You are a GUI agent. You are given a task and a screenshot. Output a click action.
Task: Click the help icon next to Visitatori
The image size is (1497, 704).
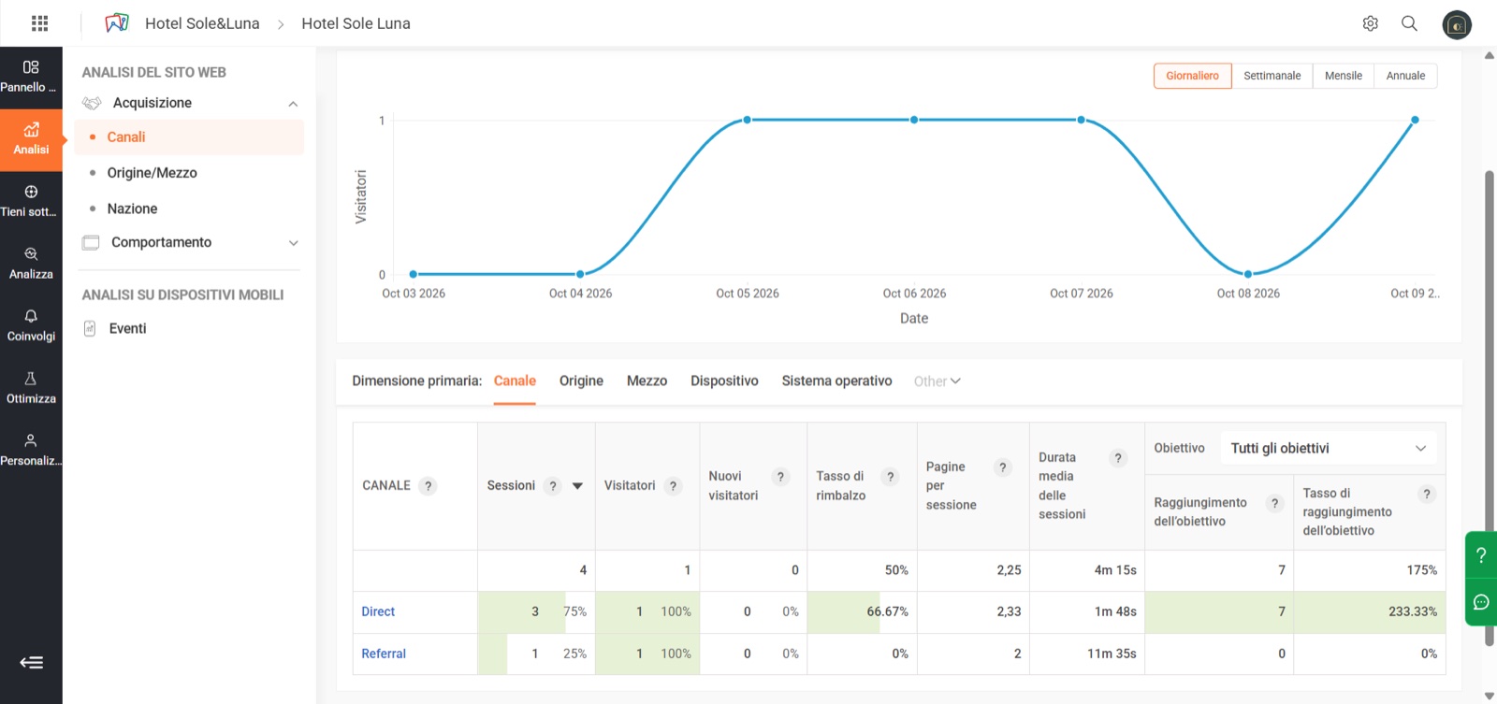(x=673, y=486)
